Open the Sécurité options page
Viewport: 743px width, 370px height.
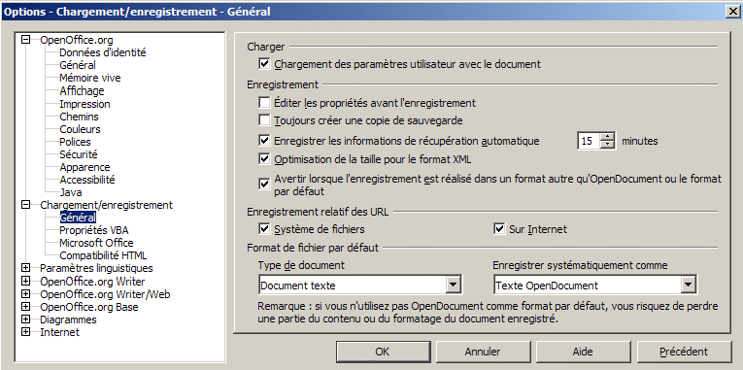79,154
